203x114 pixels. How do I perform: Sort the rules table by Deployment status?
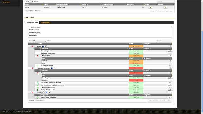pyautogui.click(x=69, y=4)
